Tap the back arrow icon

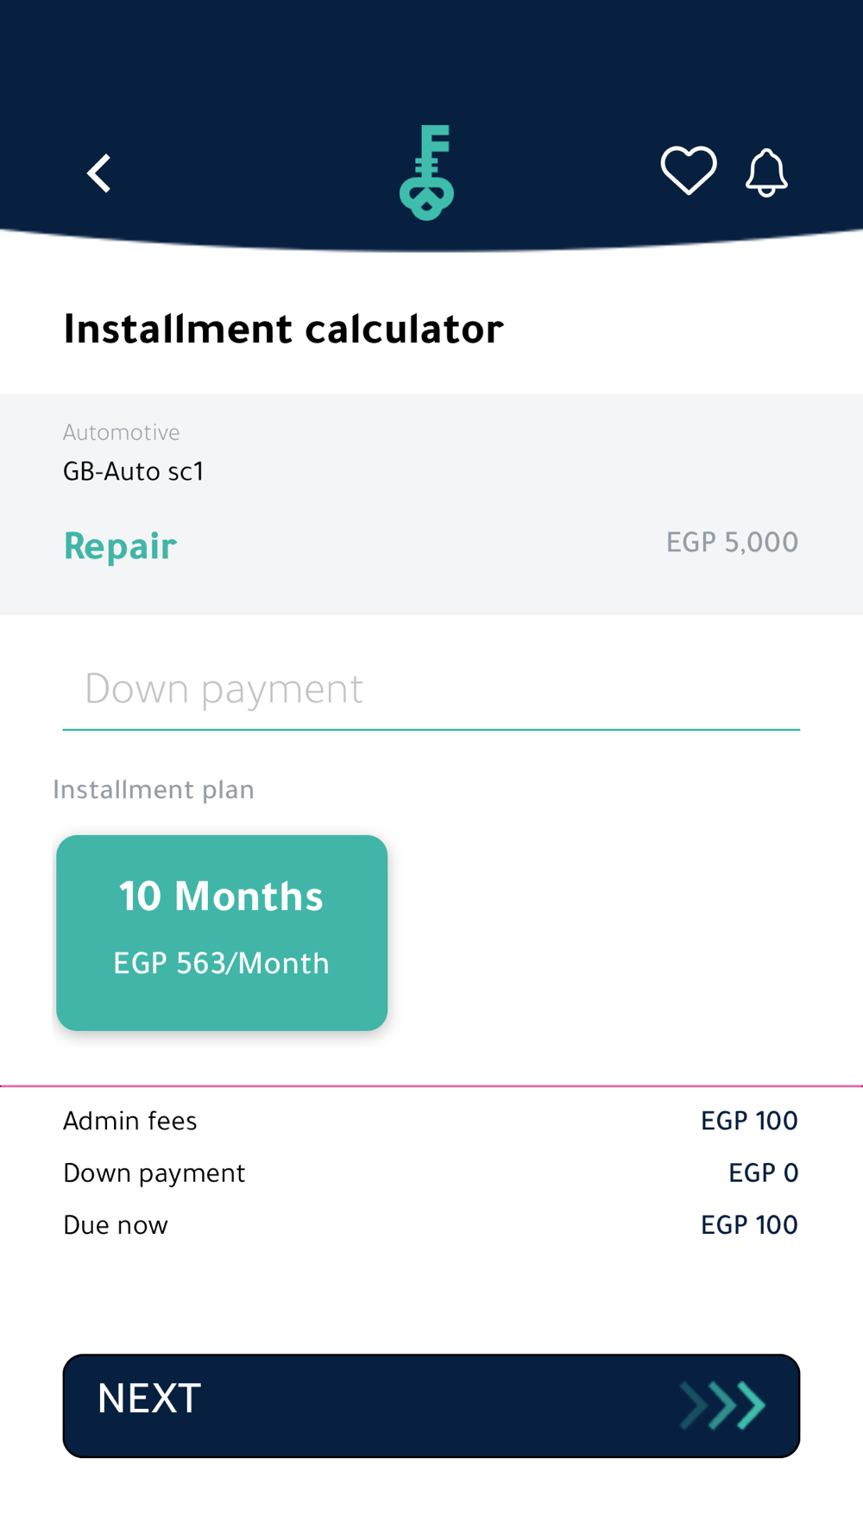click(99, 173)
